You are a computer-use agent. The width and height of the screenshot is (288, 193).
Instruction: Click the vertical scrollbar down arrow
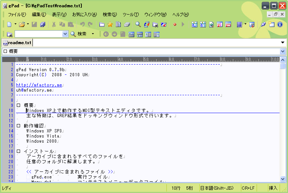pos(283,179)
